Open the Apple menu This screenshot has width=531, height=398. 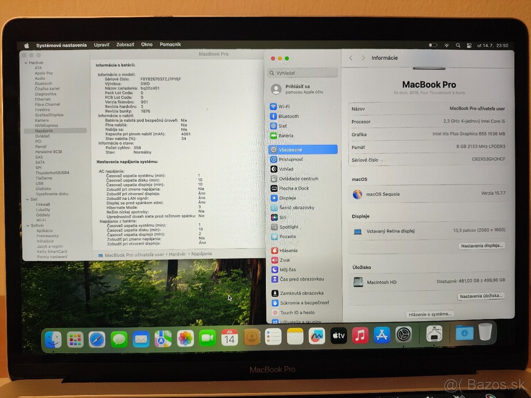pyautogui.click(x=26, y=45)
